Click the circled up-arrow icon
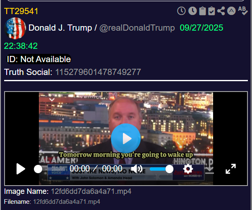The image size is (252, 210). point(231,11)
